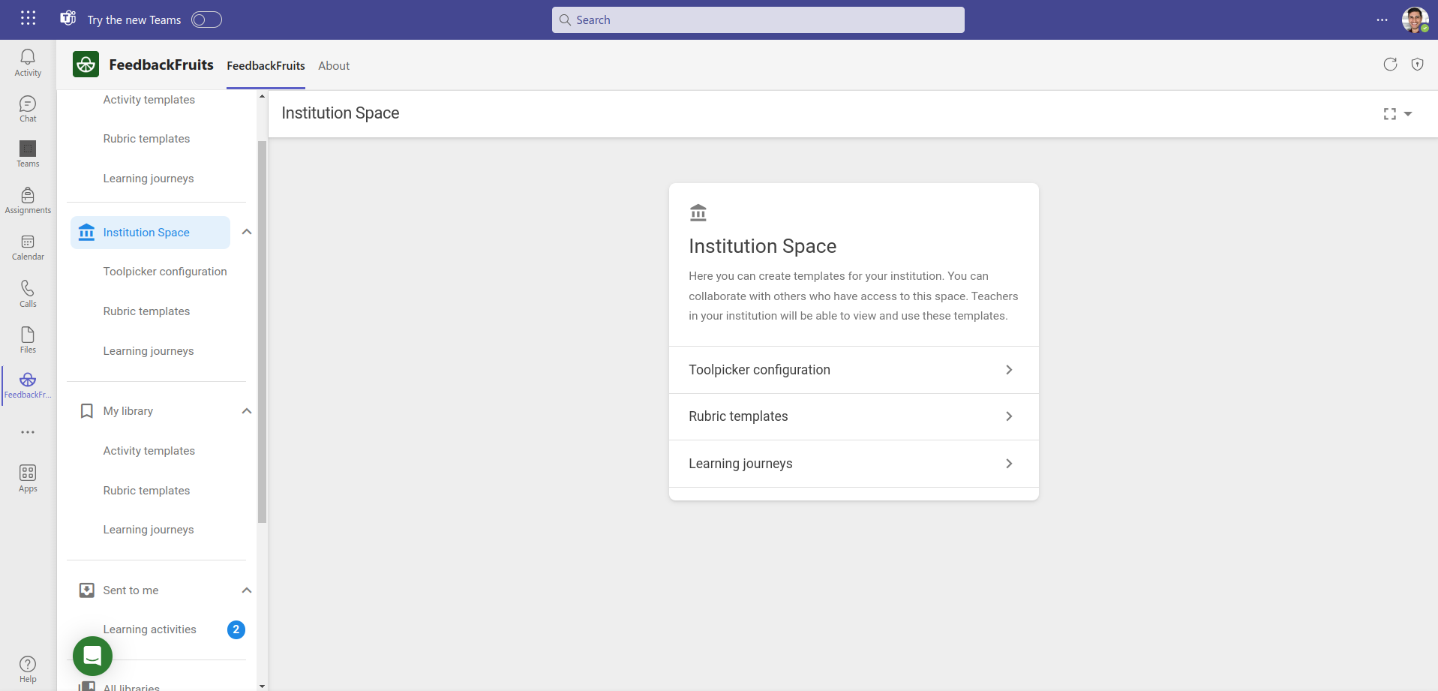Open Learning journeys in the card
The height and width of the screenshot is (691, 1438).
click(853, 464)
